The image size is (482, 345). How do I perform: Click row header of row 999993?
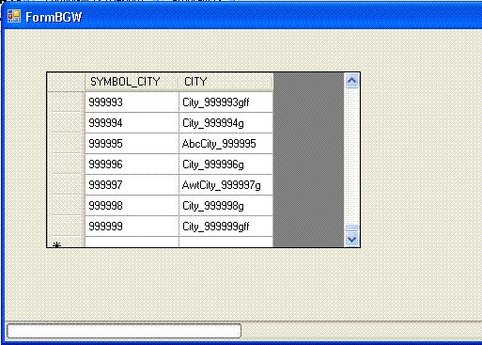click(66, 102)
